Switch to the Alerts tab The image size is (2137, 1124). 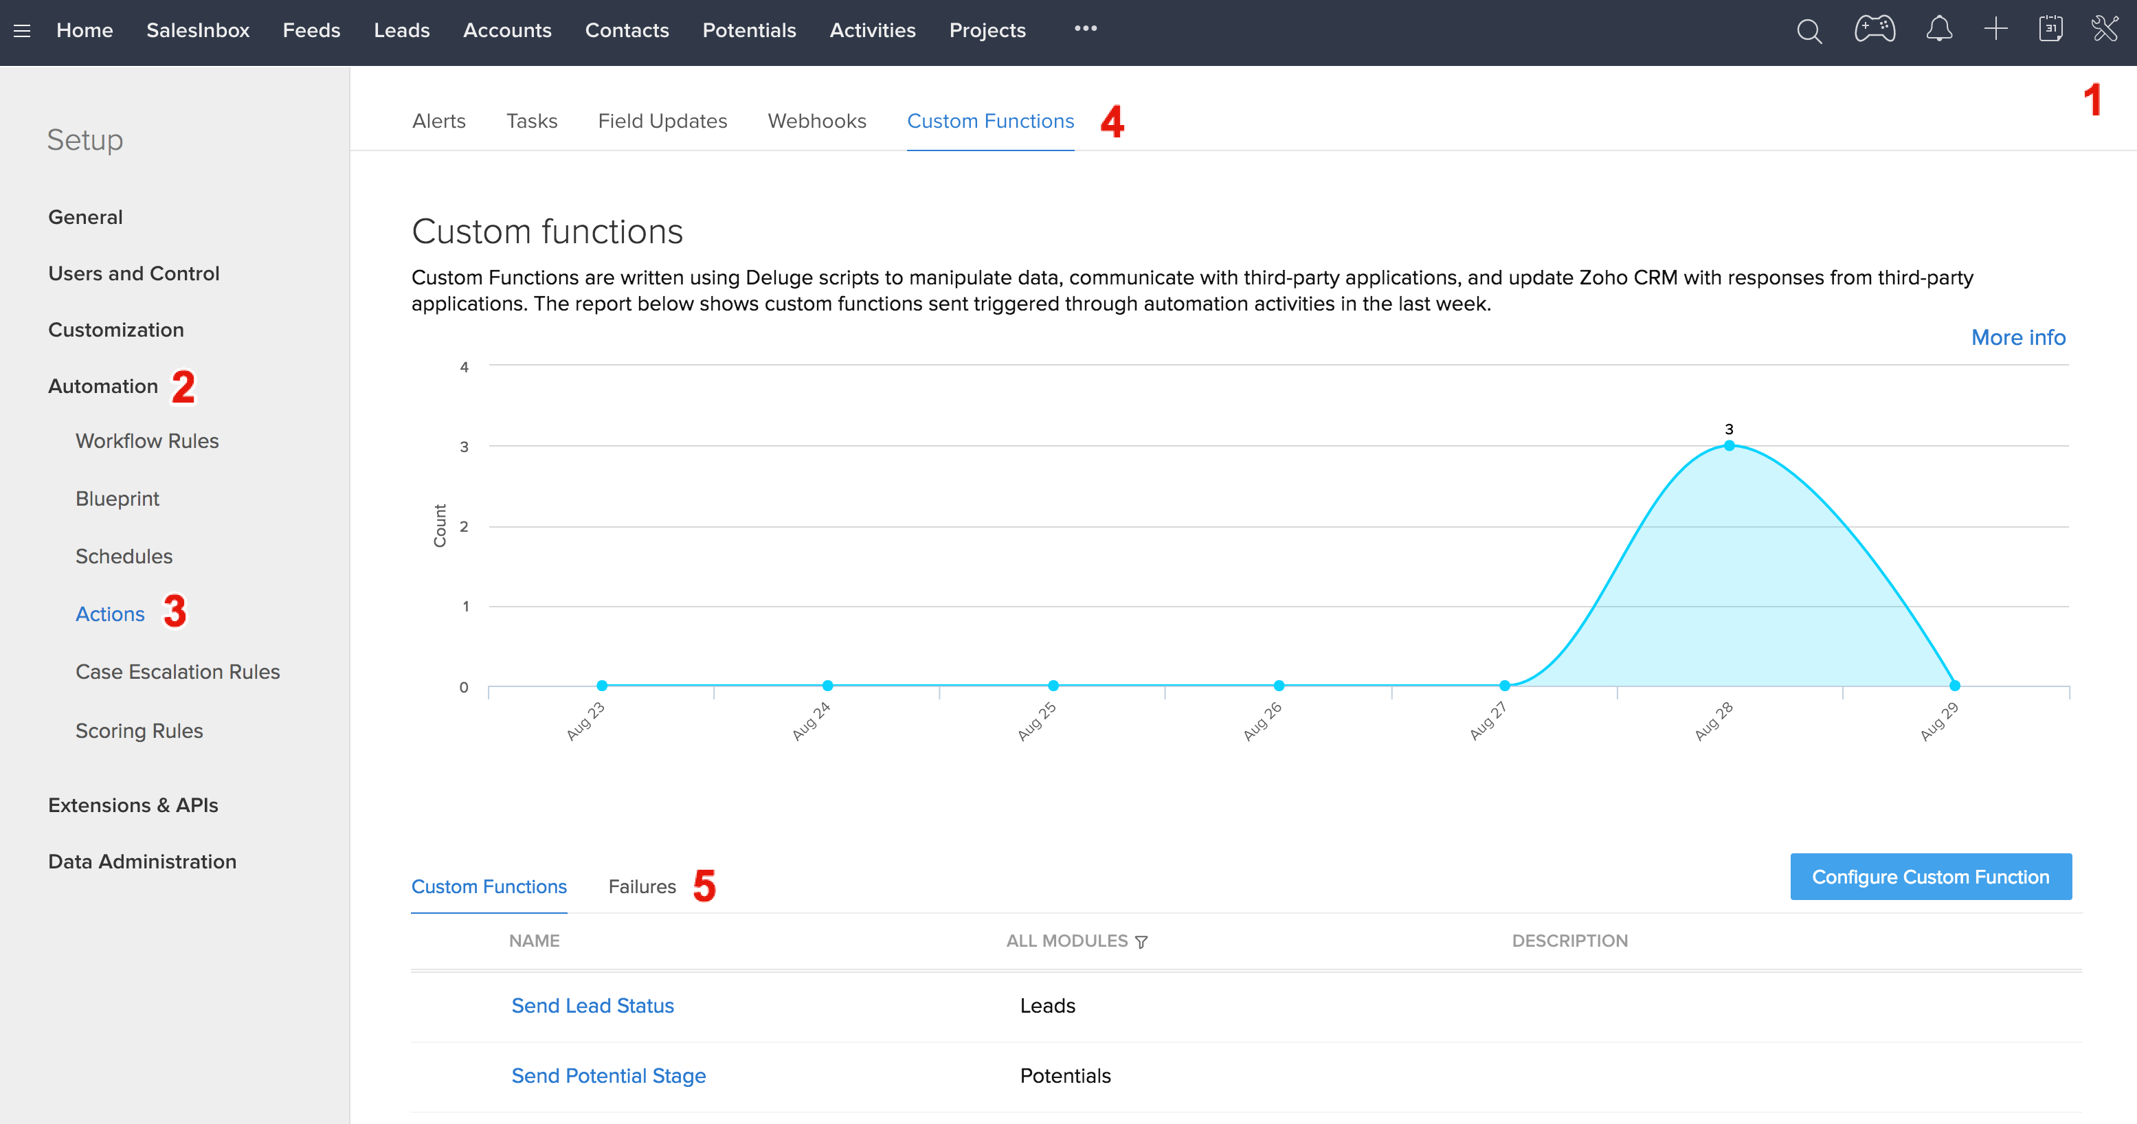point(439,121)
